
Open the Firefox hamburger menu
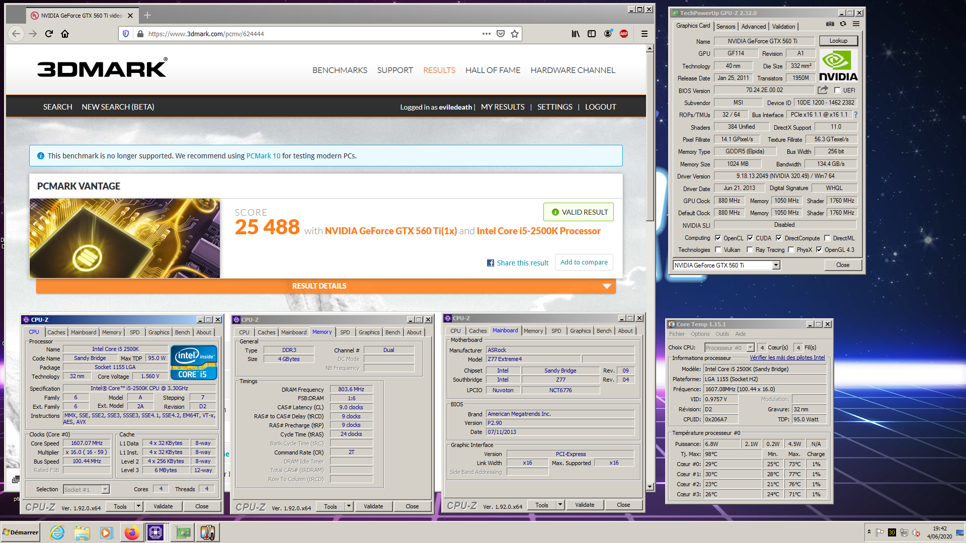[644, 34]
